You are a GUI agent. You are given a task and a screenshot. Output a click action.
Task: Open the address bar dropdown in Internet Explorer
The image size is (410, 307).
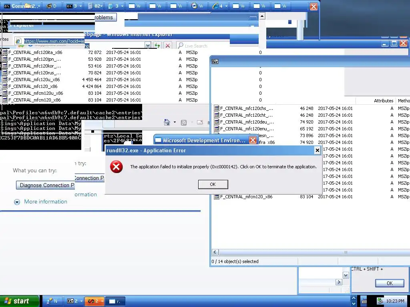[148, 46]
